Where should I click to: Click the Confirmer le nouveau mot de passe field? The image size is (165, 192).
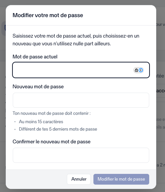pos(81,155)
